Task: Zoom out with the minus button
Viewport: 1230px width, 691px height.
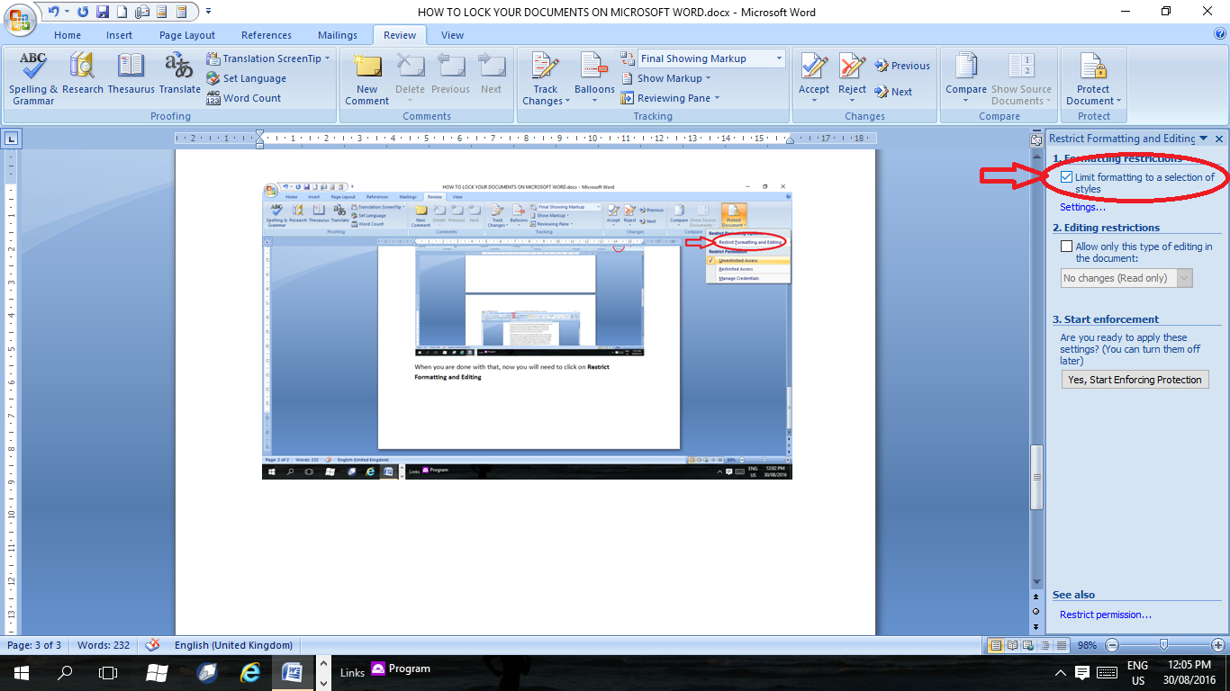Action: coord(1112,645)
